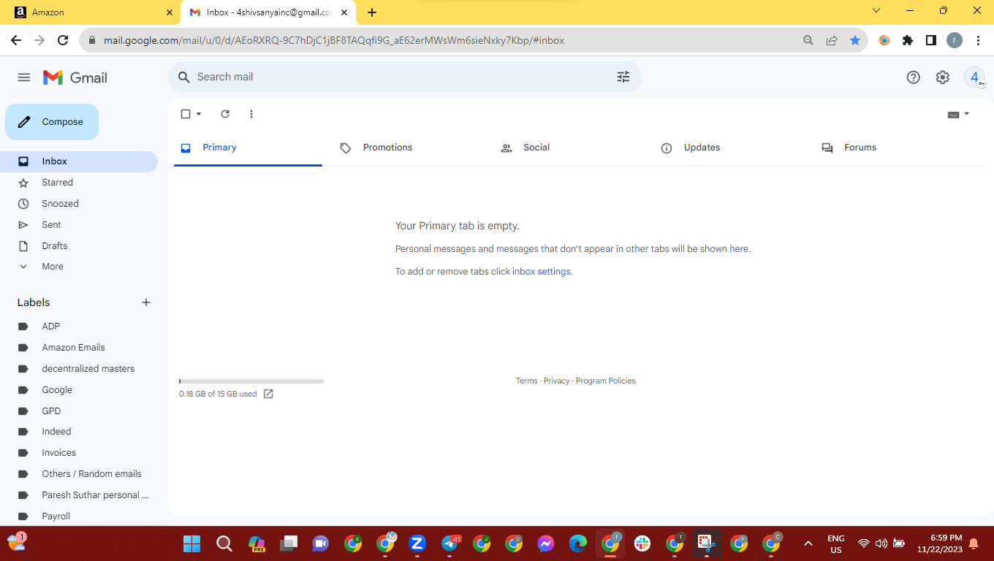The image size is (994, 561).
Task: Open Google account avatar menu
Action: [974, 77]
